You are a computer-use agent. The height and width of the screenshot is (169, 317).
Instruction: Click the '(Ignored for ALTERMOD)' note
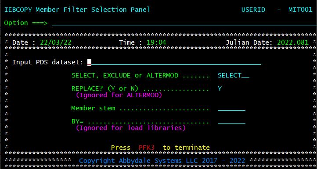(x=119, y=95)
